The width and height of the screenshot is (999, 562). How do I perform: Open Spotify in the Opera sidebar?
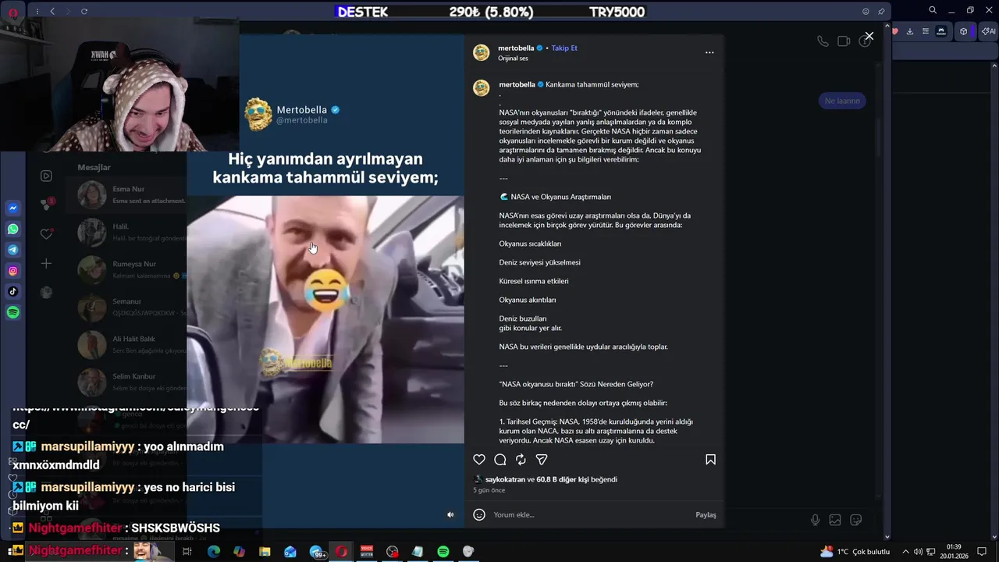pos(13,312)
